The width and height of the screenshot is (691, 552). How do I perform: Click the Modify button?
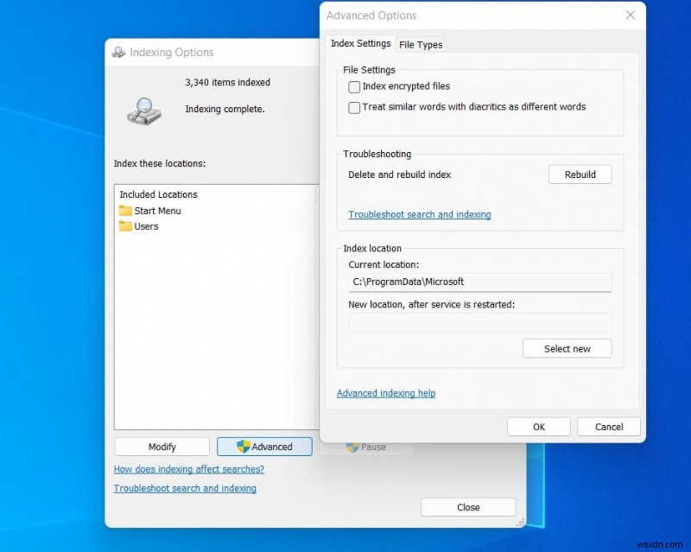point(162,447)
